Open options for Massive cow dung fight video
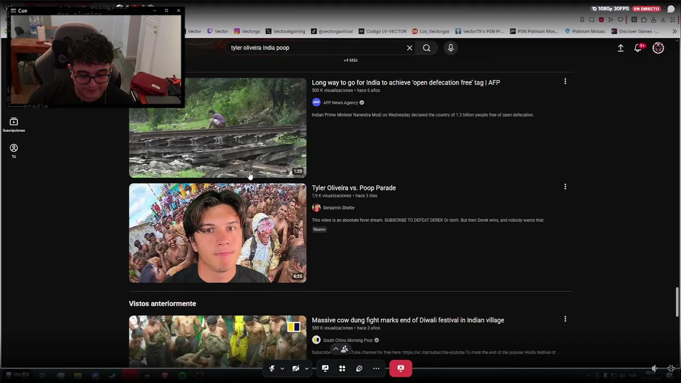This screenshot has width=681, height=383. click(x=565, y=319)
